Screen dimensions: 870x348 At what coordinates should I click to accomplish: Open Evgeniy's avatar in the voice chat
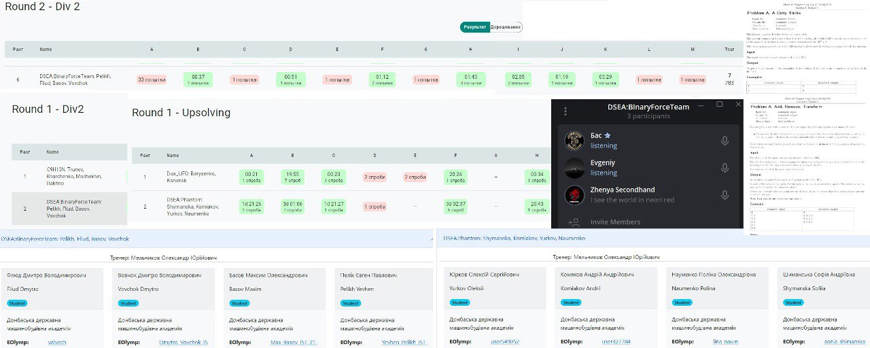574,168
